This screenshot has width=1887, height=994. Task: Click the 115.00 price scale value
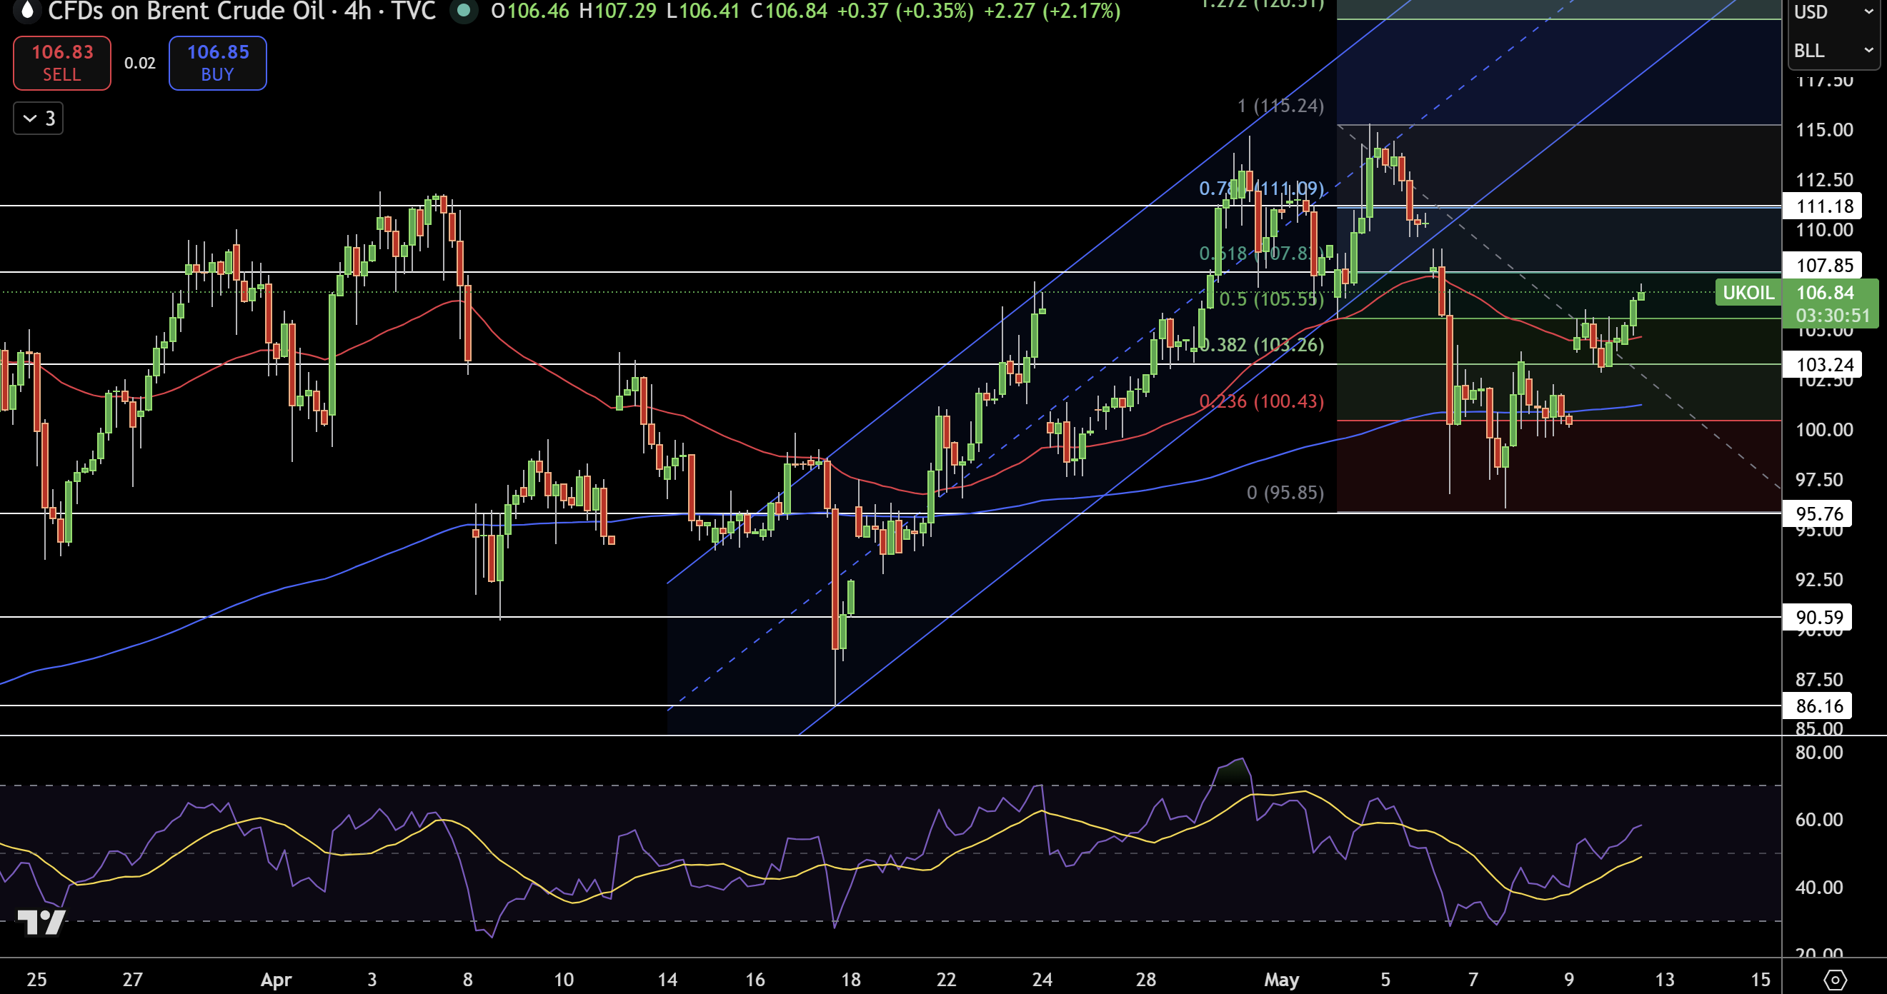(1824, 130)
